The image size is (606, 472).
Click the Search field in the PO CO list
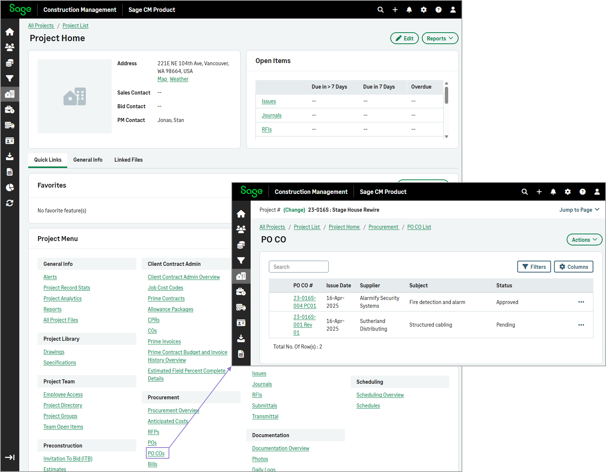[x=299, y=267]
